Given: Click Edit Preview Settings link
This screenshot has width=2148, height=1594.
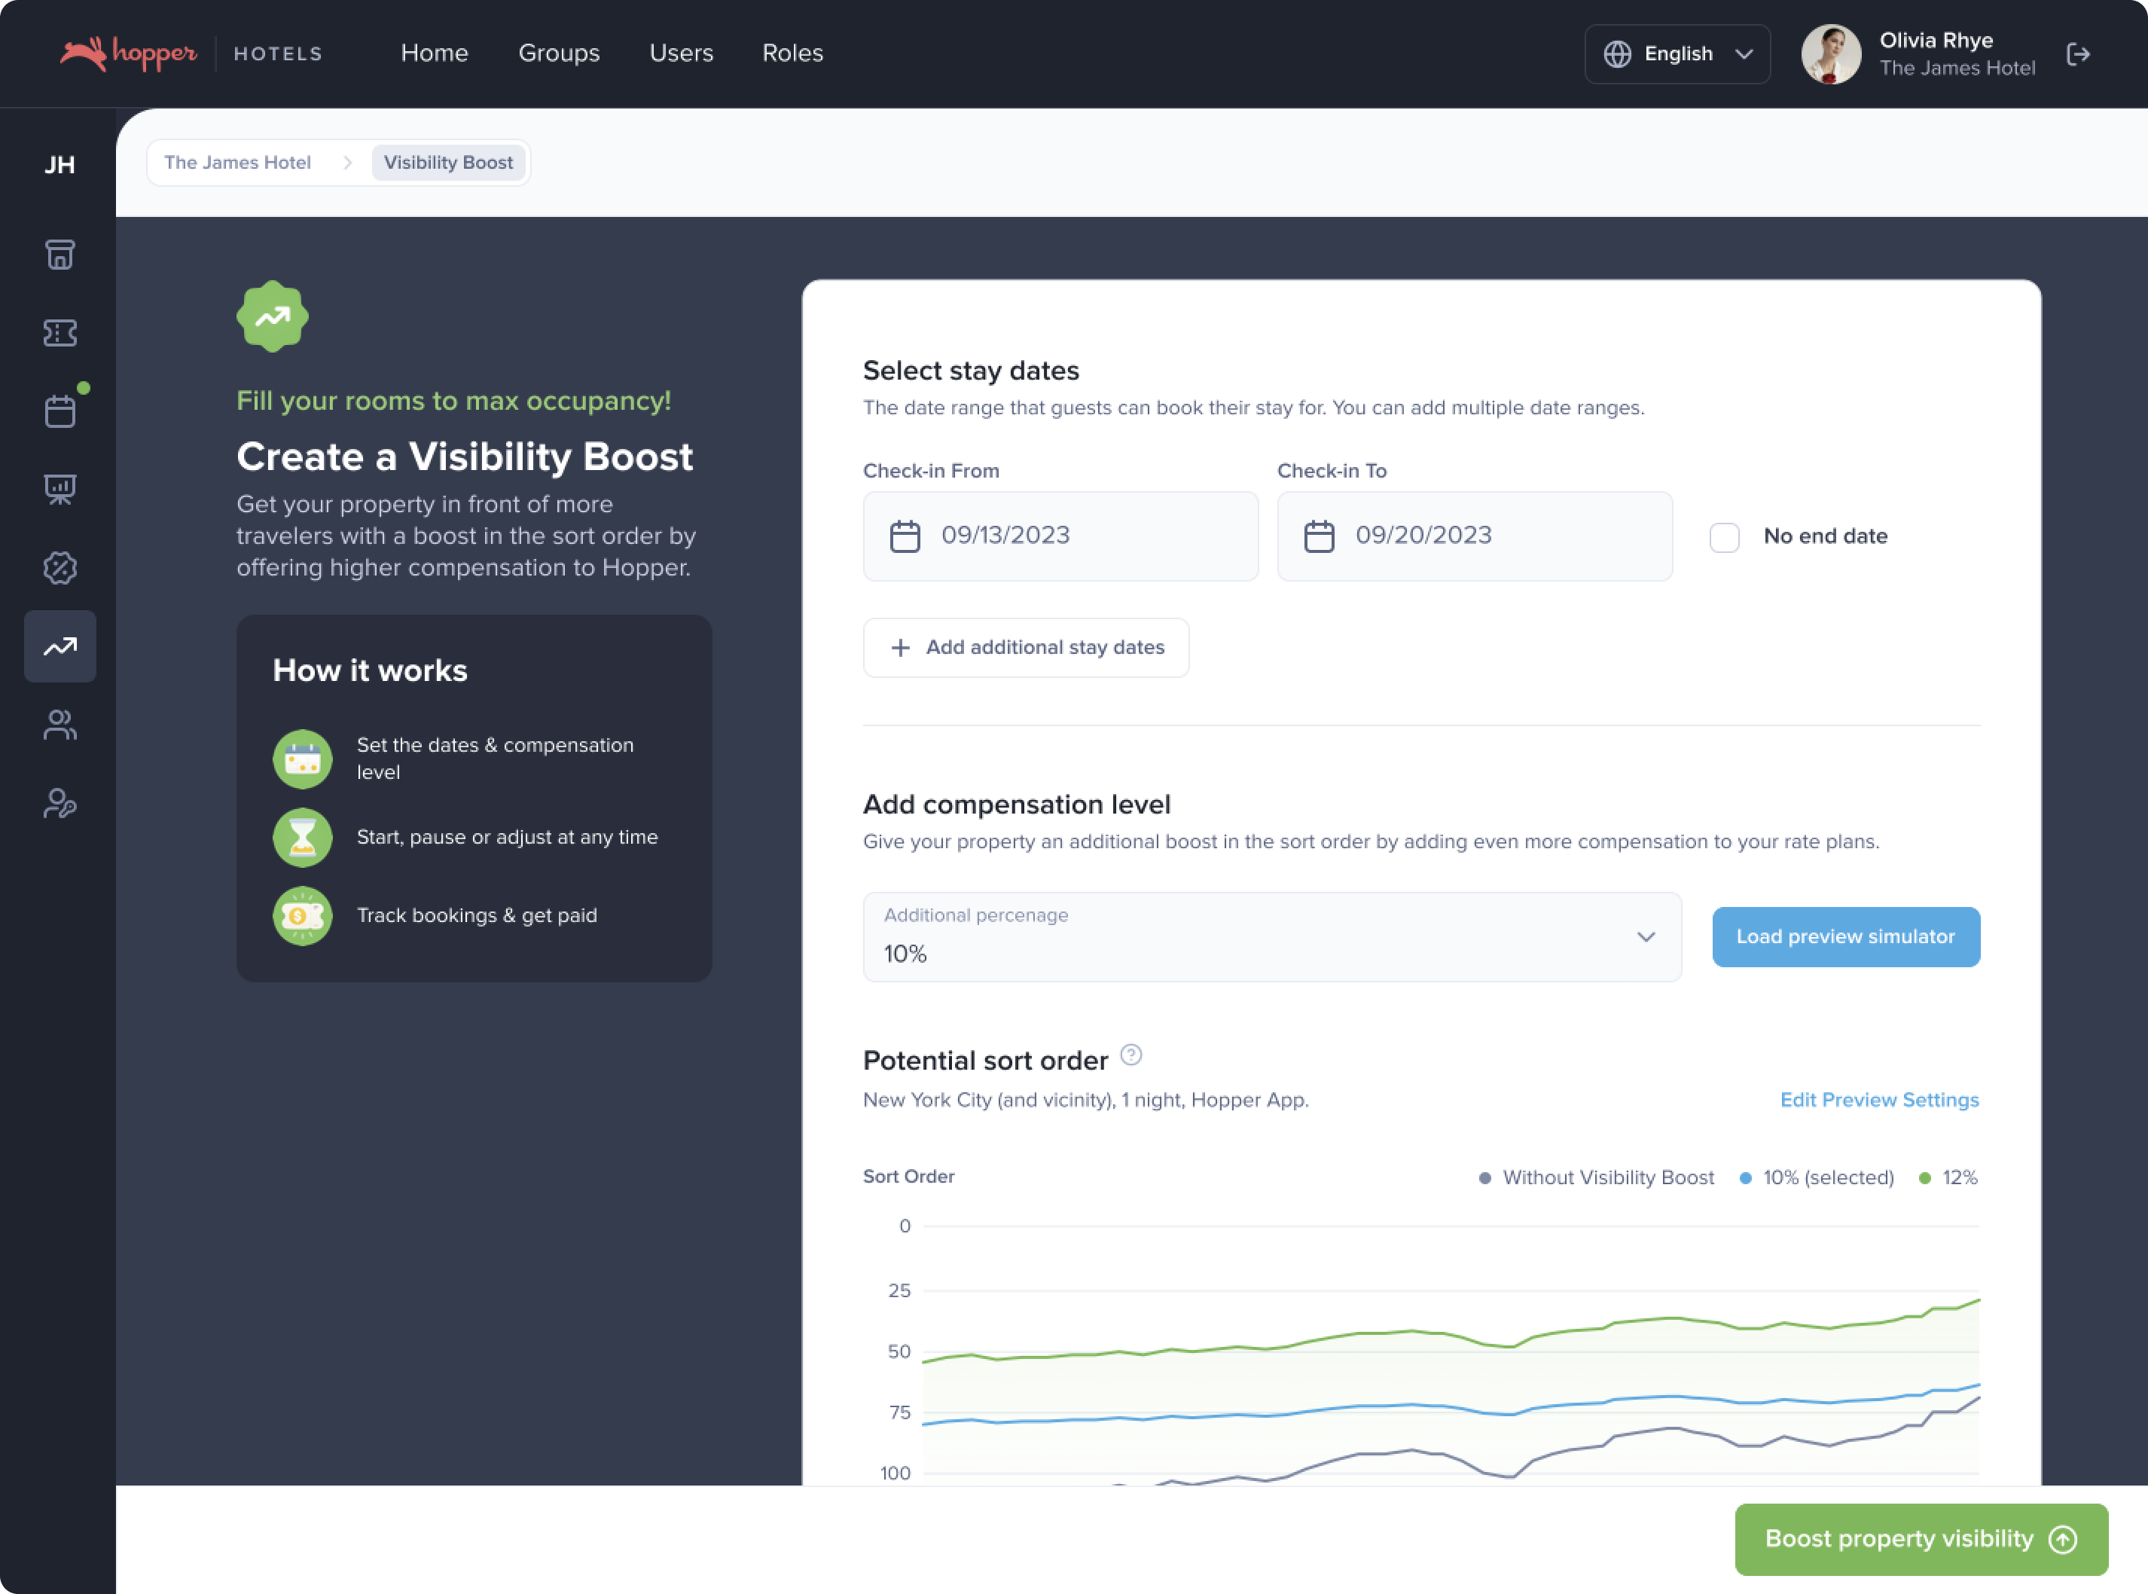Looking at the screenshot, I should [1879, 1100].
